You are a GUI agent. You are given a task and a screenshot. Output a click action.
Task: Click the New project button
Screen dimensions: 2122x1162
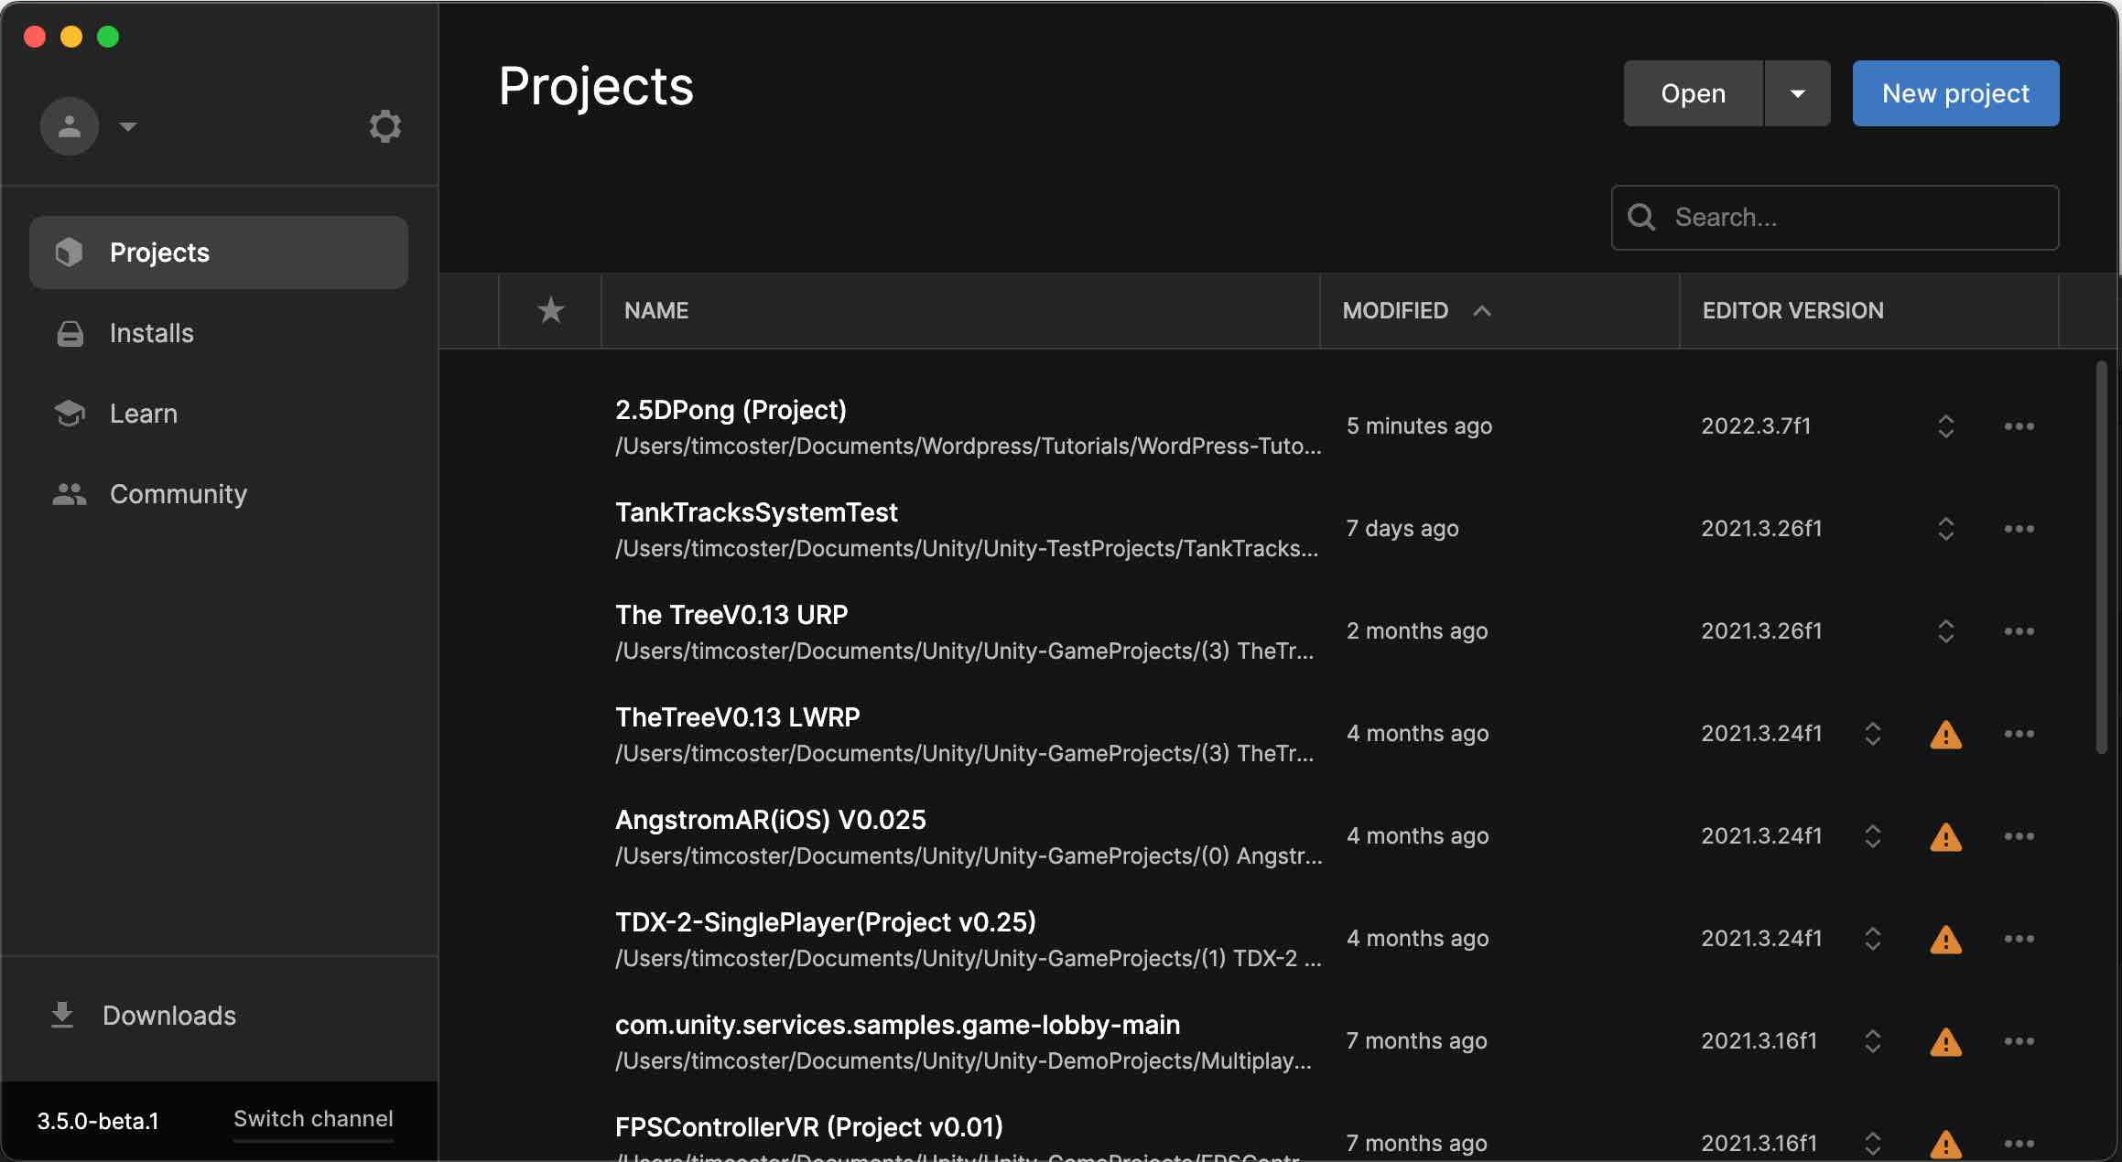coord(1955,93)
